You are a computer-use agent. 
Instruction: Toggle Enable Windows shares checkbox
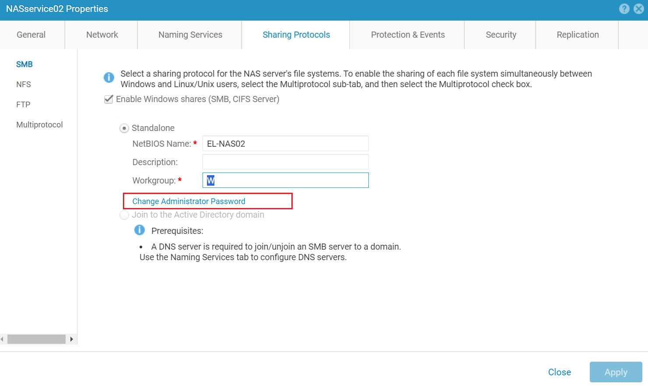[109, 99]
